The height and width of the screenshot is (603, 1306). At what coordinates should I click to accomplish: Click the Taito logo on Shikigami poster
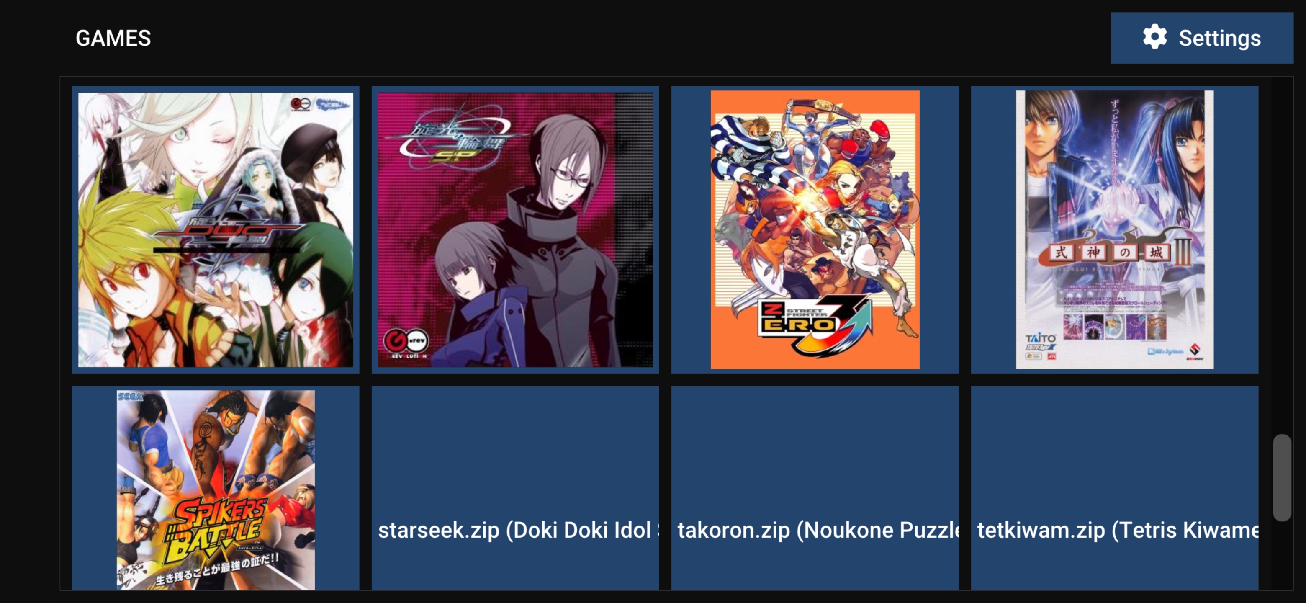pyautogui.click(x=1040, y=338)
